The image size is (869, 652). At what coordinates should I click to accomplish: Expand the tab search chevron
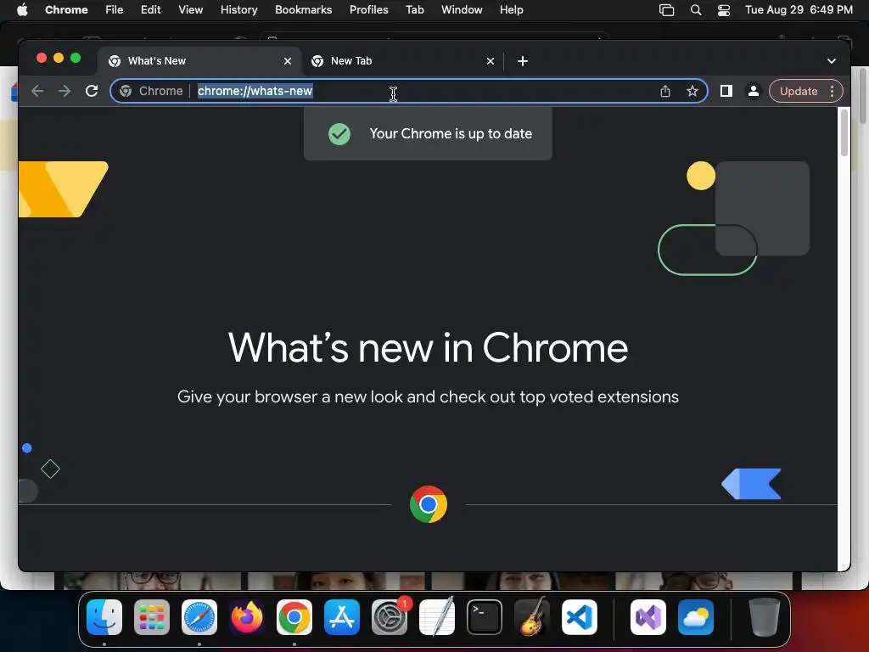tap(832, 61)
